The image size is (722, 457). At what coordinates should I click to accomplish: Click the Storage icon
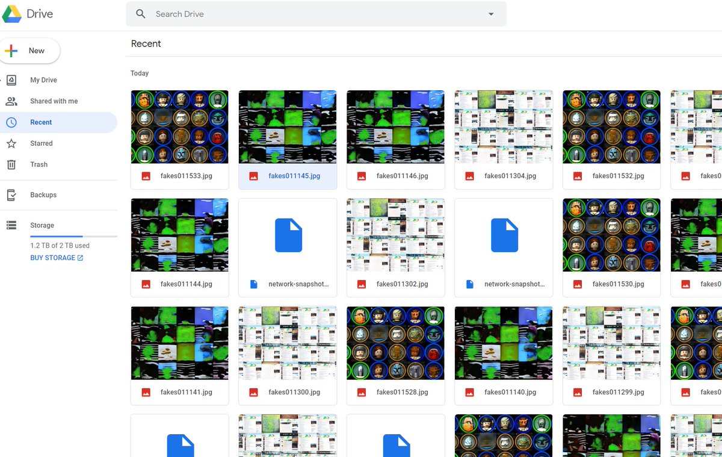(x=11, y=225)
